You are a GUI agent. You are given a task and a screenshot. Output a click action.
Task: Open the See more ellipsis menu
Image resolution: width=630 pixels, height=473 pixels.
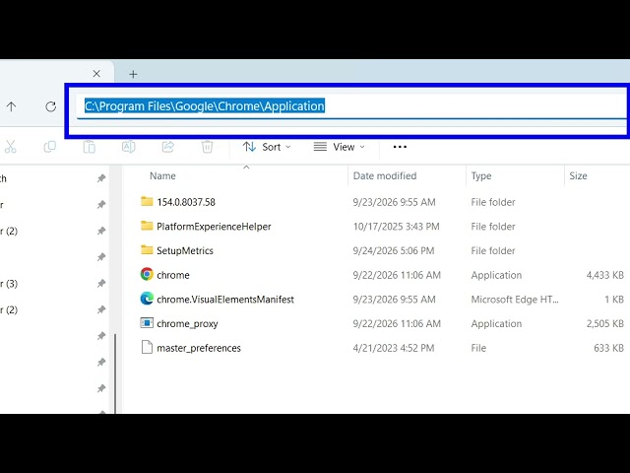point(400,147)
